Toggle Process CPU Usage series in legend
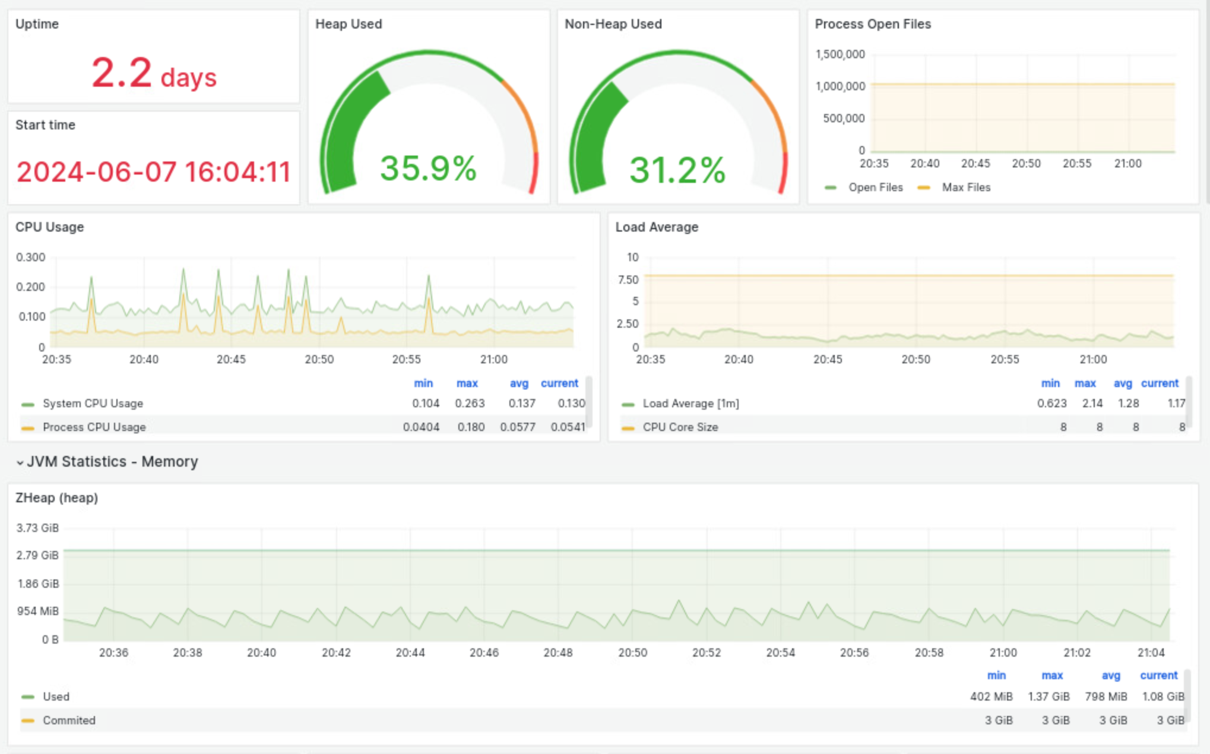Screen dimensions: 1210x754 [x=94, y=427]
